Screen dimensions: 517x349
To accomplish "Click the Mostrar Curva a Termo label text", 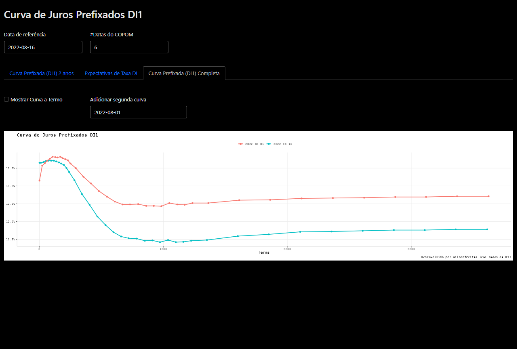I will [36, 99].
